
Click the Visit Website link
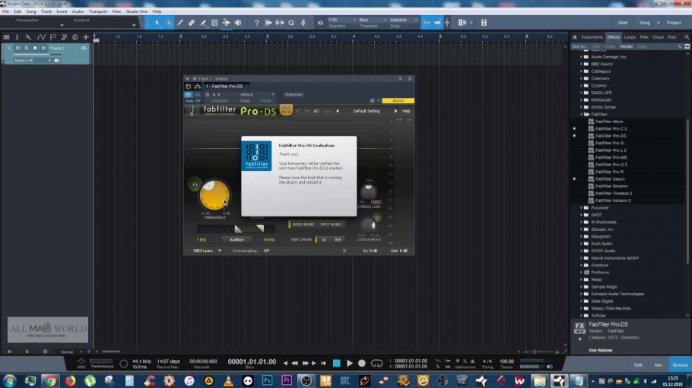pyautogui.click(x=600, y=350)
